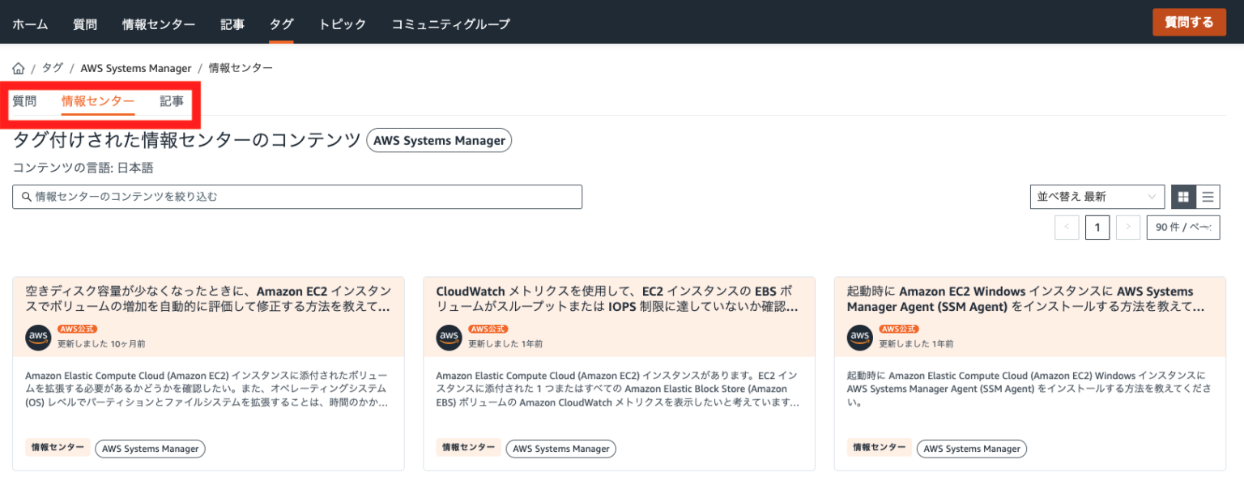Click the home icon in the breadcrumb

click(16, 67)
